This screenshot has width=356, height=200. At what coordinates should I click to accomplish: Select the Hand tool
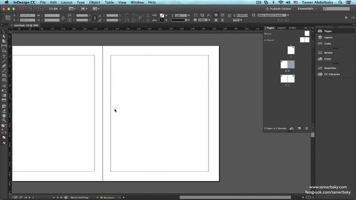coord(4,116)
